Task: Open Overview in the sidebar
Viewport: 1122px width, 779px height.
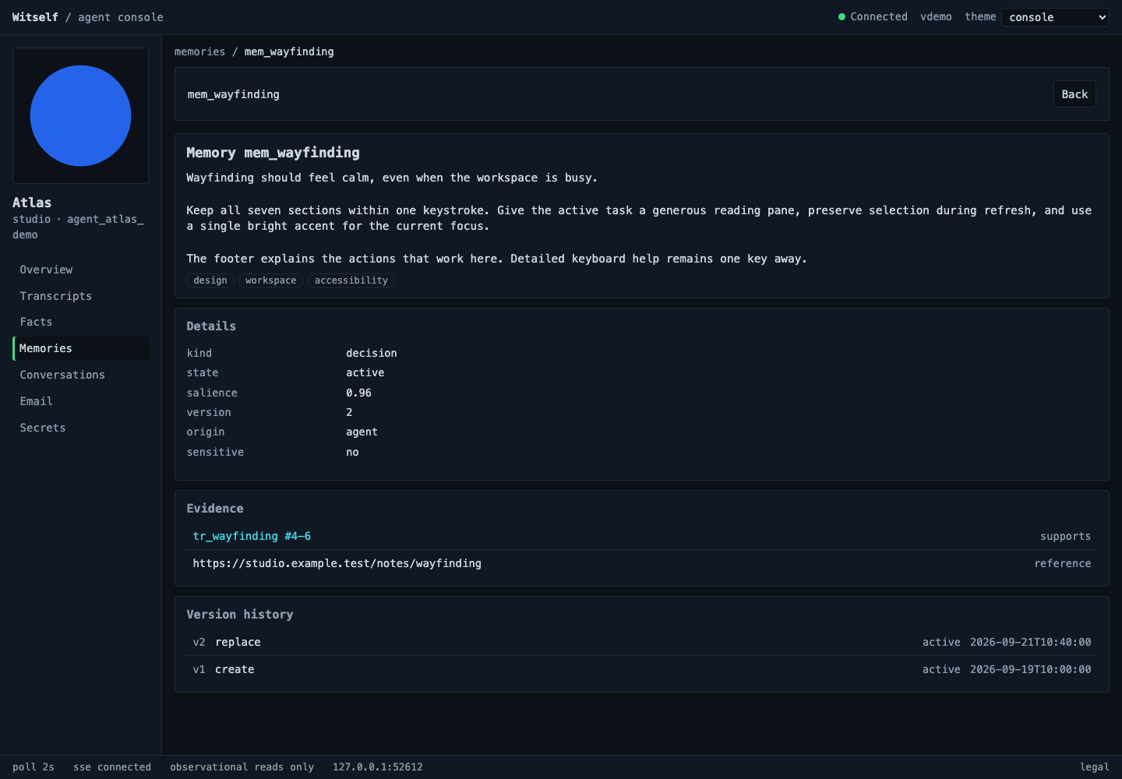Action: tap(80, 270)
